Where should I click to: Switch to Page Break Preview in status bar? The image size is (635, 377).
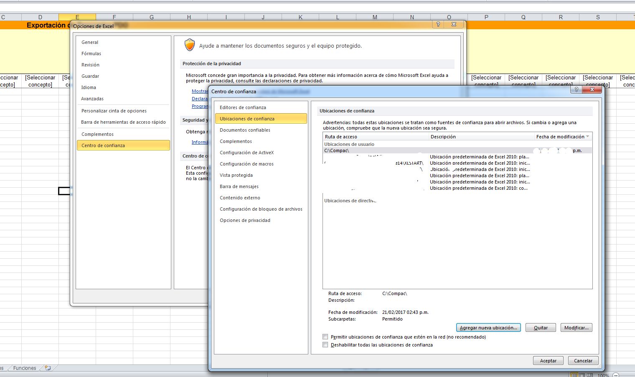tap(590, 375)
